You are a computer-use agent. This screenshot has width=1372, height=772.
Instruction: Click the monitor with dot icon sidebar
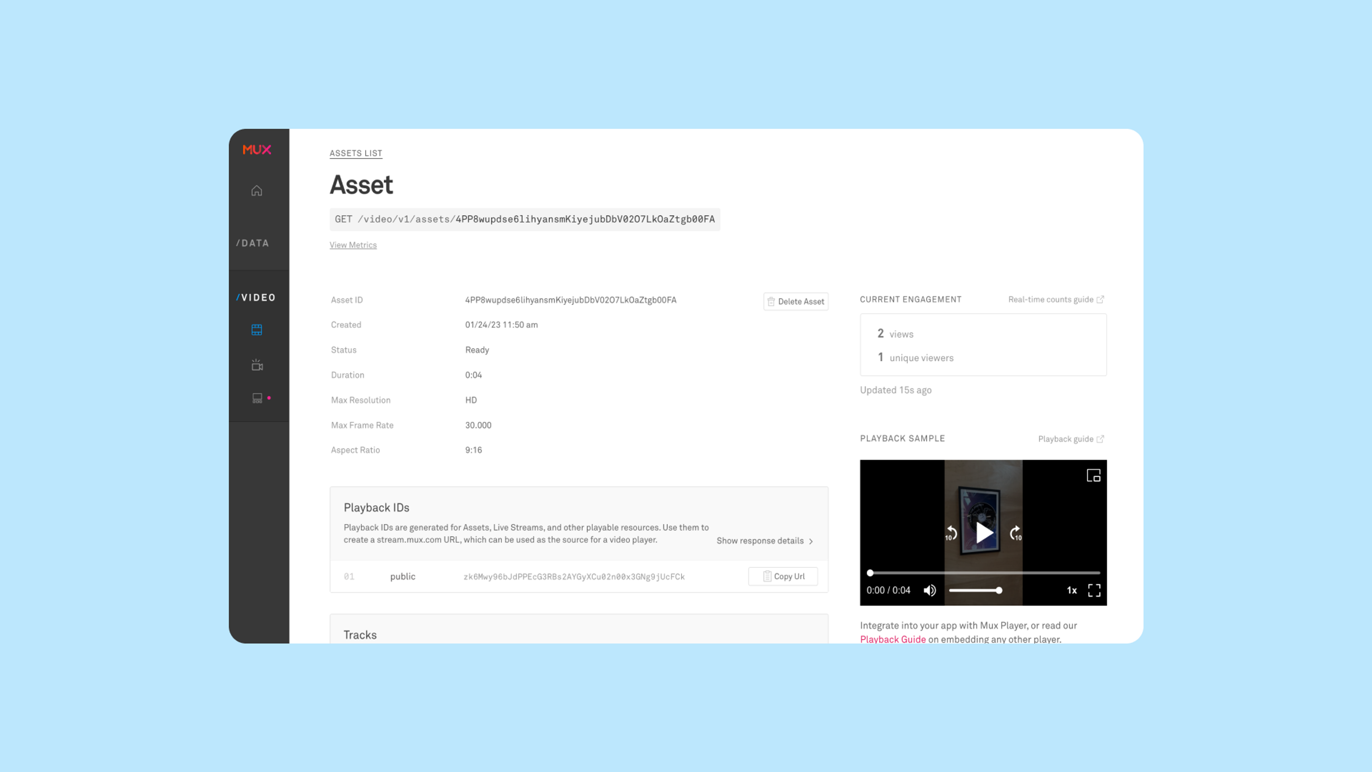point(258,398)
